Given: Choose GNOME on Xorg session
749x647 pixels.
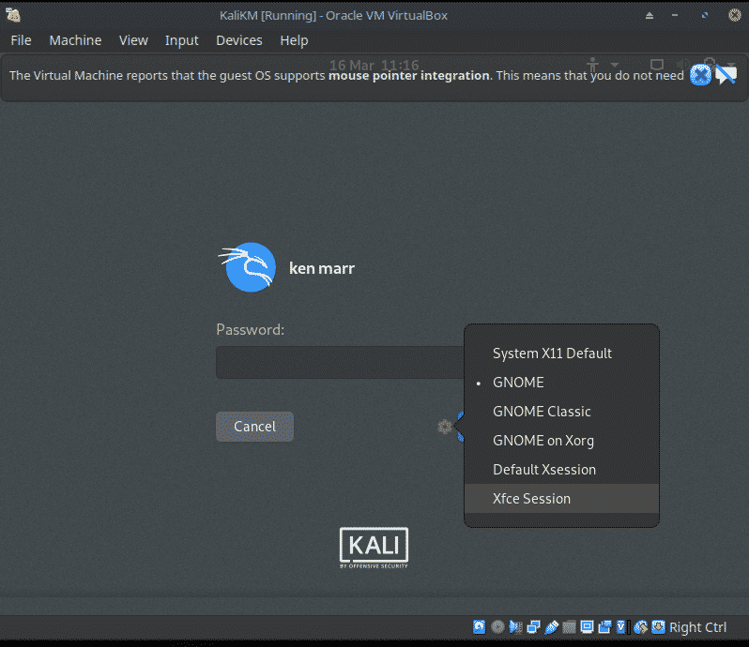Looking at the screenshot, I should click(543, 441).
